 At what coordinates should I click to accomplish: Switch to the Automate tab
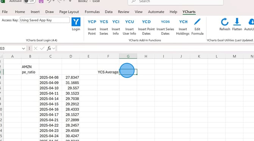tap(156, 12)
